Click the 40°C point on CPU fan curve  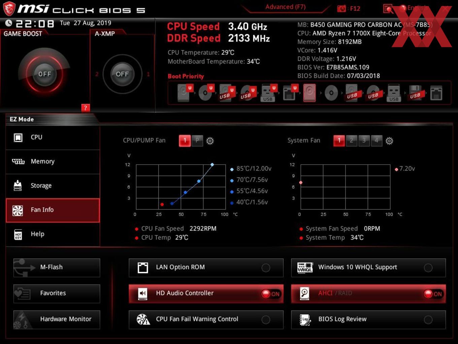[172, 203]
